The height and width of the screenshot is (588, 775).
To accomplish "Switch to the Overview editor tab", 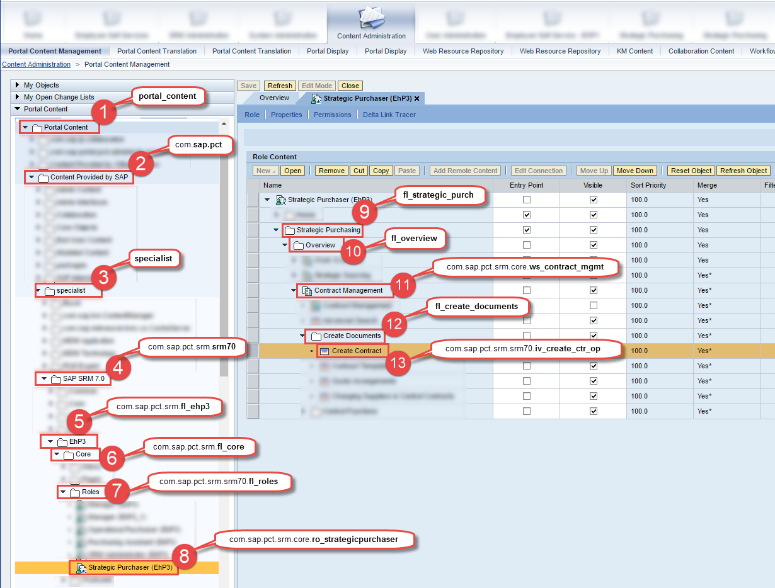I will 274,98.
